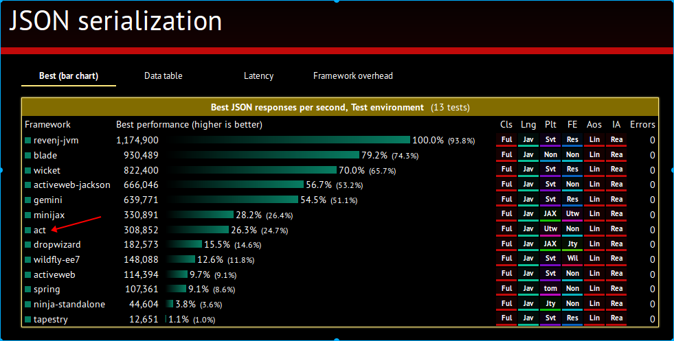Open the Latency tab
Viewport: 674px width, 341px height.
[x=258, y=76]
